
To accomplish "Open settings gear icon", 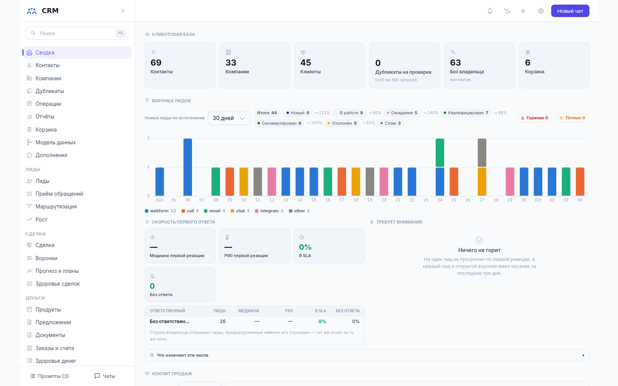I will [x=541, y=11].
